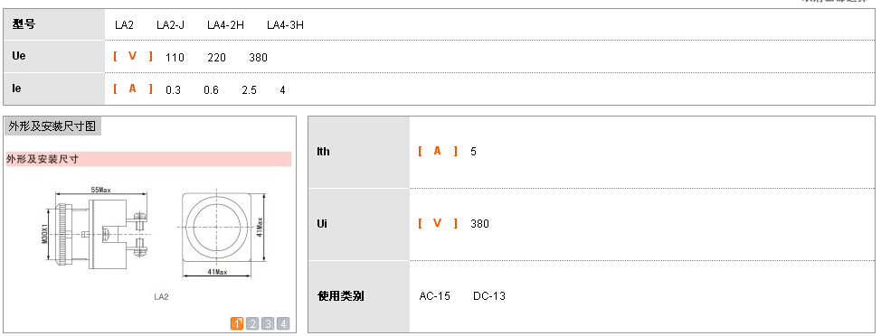
Task: Select image page 1 button
Action: click(237, 323)
